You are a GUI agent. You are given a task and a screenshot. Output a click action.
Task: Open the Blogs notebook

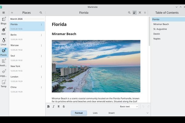point(3,21)
